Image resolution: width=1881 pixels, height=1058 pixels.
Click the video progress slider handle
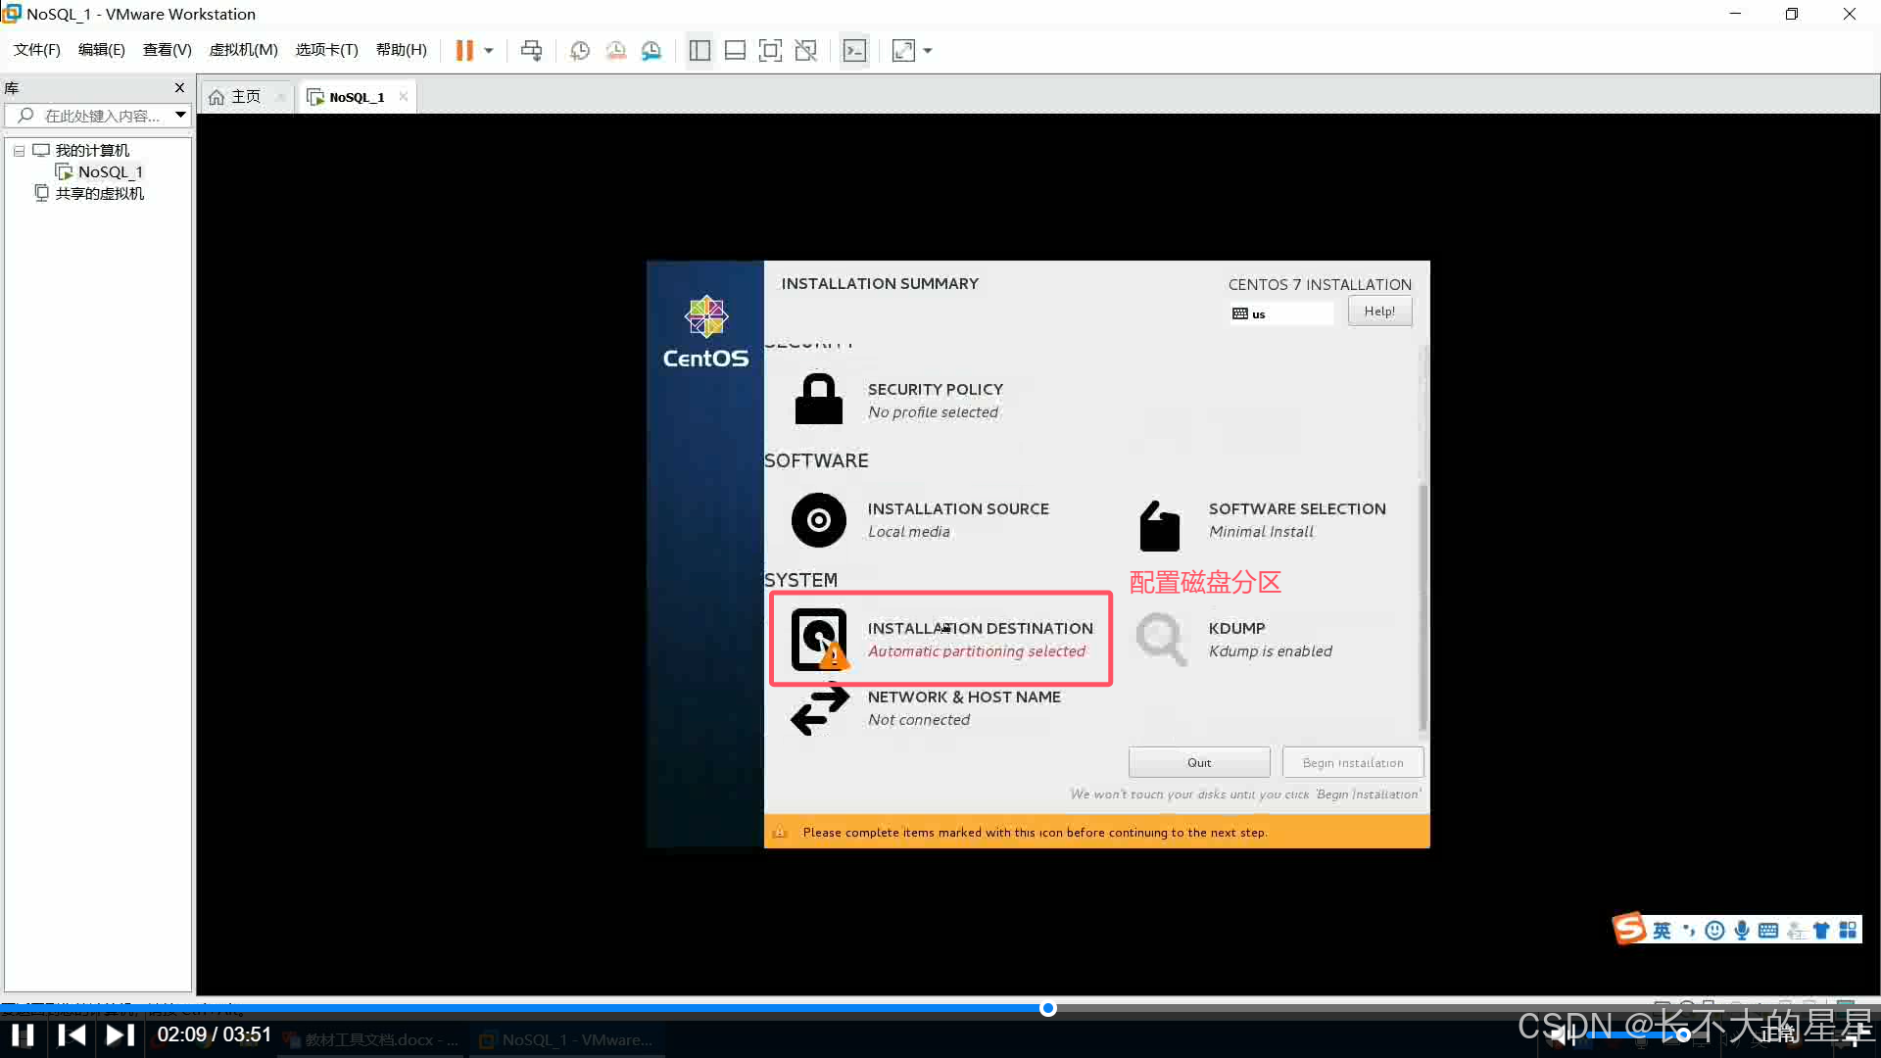click(x=1048, y=1008)
